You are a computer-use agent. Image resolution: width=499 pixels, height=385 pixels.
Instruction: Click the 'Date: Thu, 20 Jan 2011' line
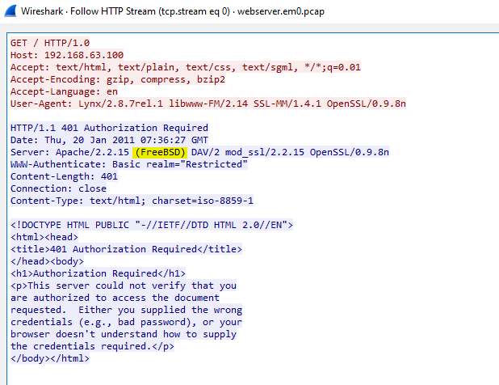(x=109, y=140)
